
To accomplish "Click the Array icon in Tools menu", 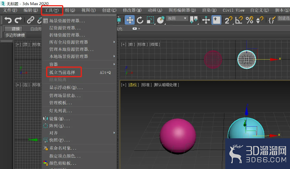I will click(x=45, y=126).
